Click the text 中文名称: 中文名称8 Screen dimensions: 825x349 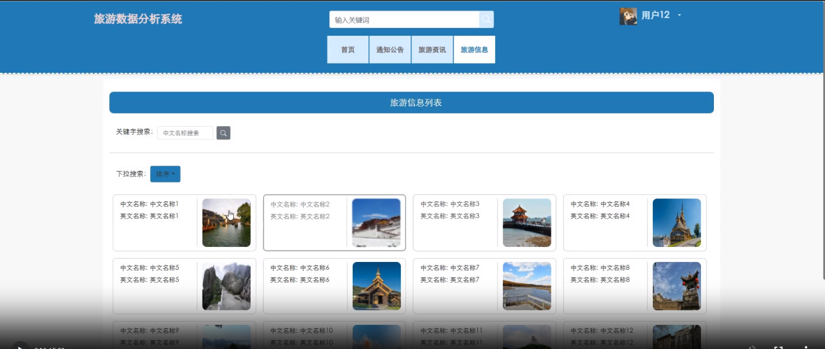coord(600,268)
